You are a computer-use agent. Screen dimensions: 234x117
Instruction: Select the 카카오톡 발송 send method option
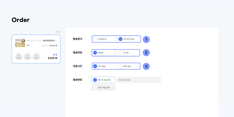click(129, 39)
